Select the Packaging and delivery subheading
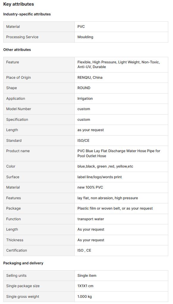Image resolution: width=173 pixels, height=304 pixels. click(x=23, y=263)
